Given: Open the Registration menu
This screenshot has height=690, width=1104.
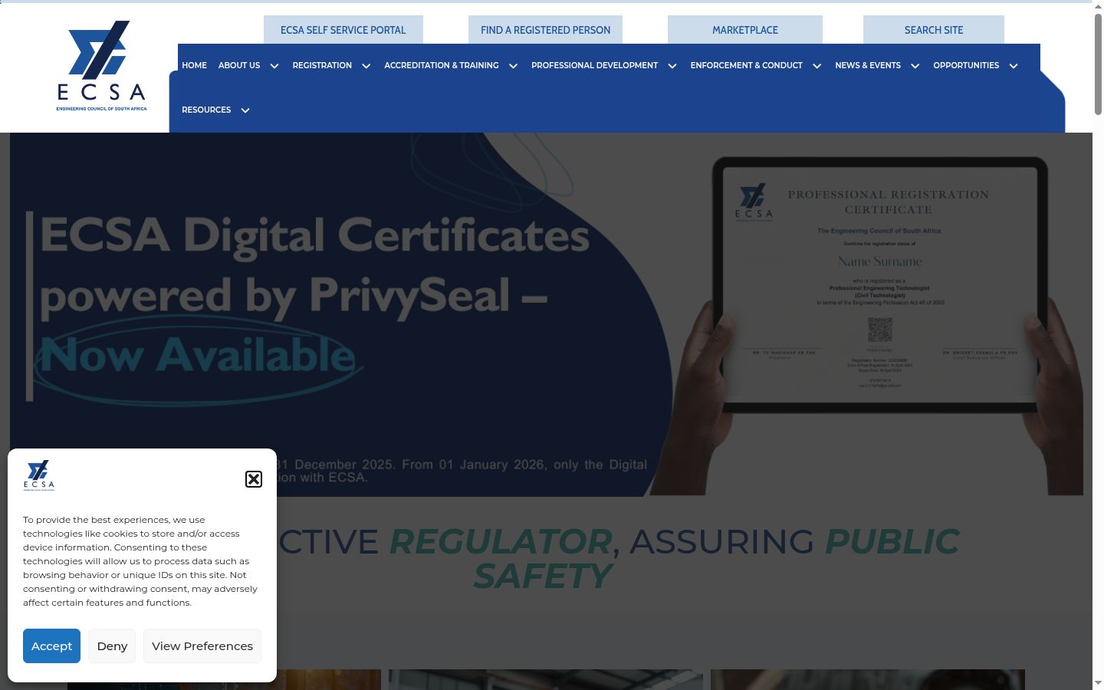Looking at the screenshot, I should click(322, 66).
